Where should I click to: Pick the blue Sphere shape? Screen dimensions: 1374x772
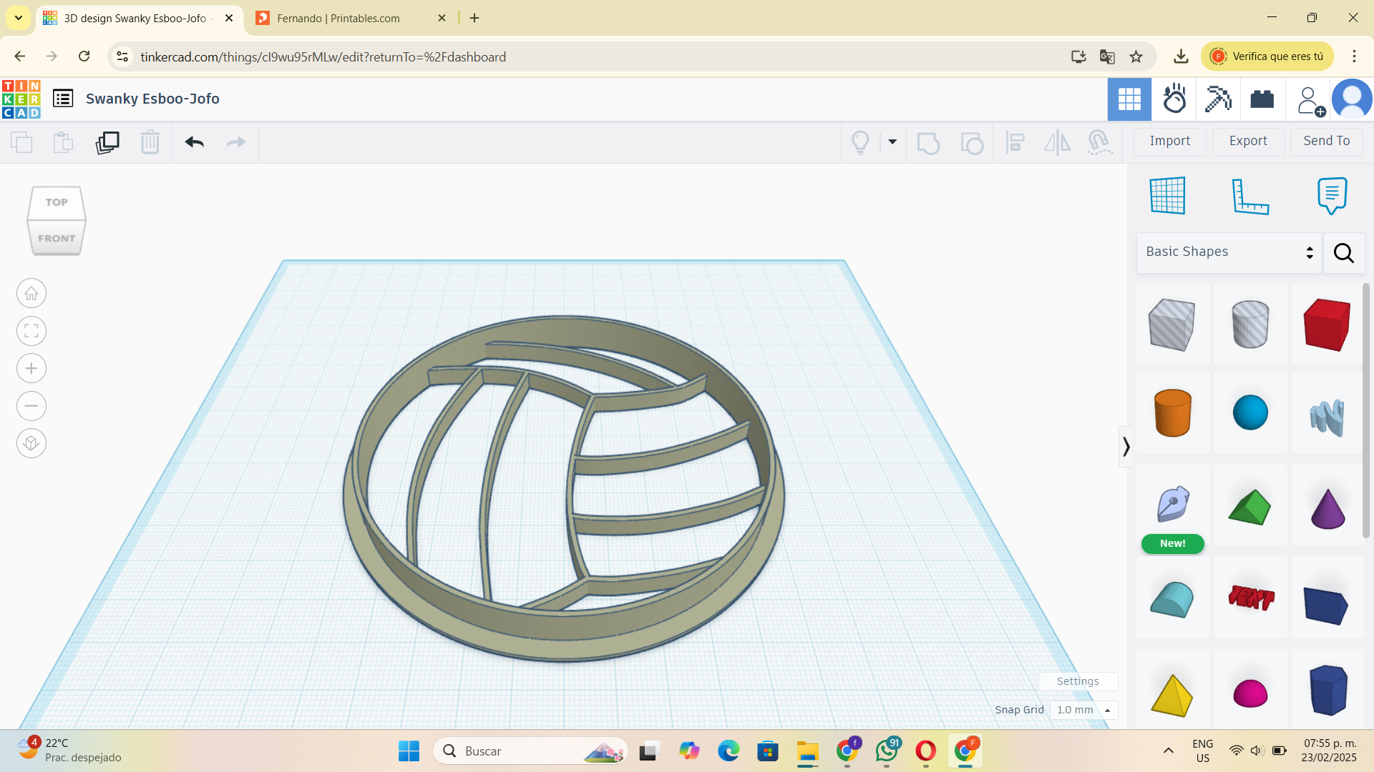pyautogui.click(x=1250, y=412)
